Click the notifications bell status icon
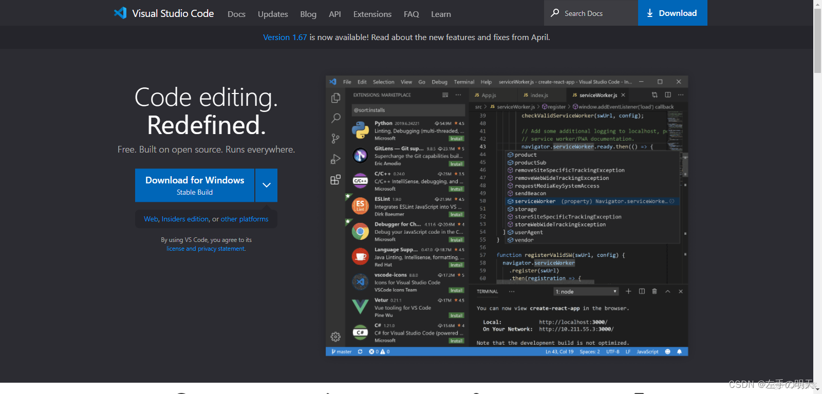Screen dimensions: 822x394 [x=679, y=352]
